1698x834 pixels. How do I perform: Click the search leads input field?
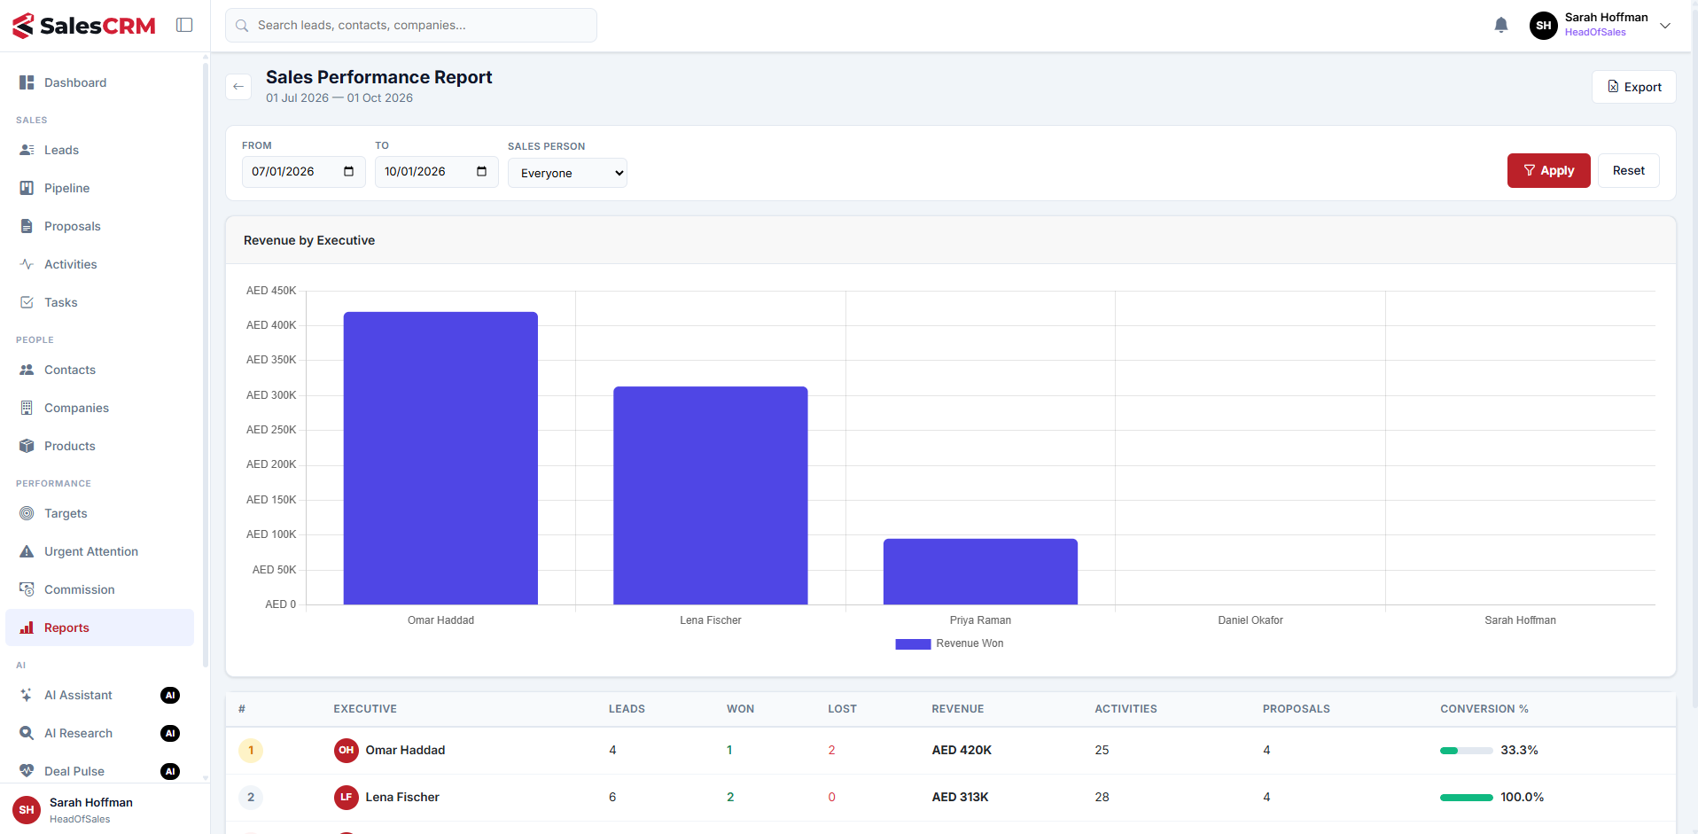[411, 25]
